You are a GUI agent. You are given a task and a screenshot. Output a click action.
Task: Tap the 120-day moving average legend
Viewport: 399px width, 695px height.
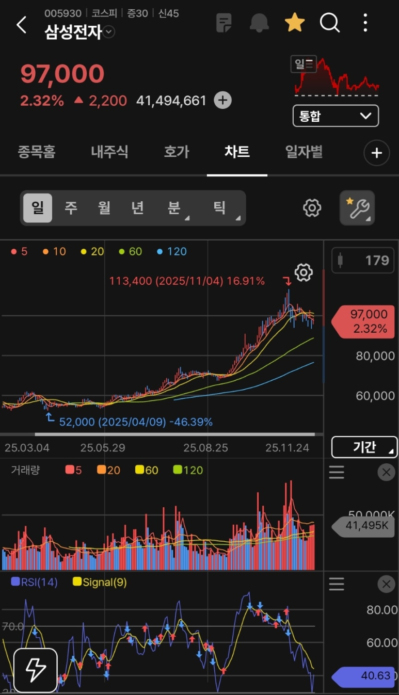pos(171,252)
